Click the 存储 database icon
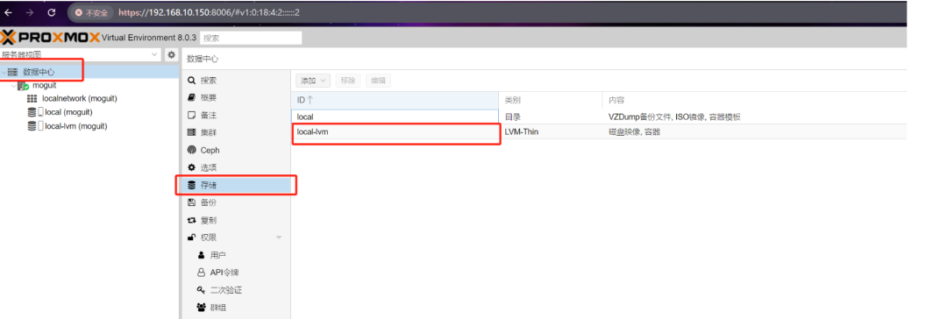947x319 pixels. [191, 185]
